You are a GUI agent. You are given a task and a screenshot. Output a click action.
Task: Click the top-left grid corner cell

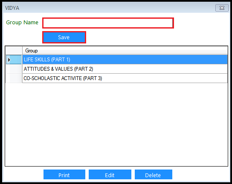pos(14,51)
